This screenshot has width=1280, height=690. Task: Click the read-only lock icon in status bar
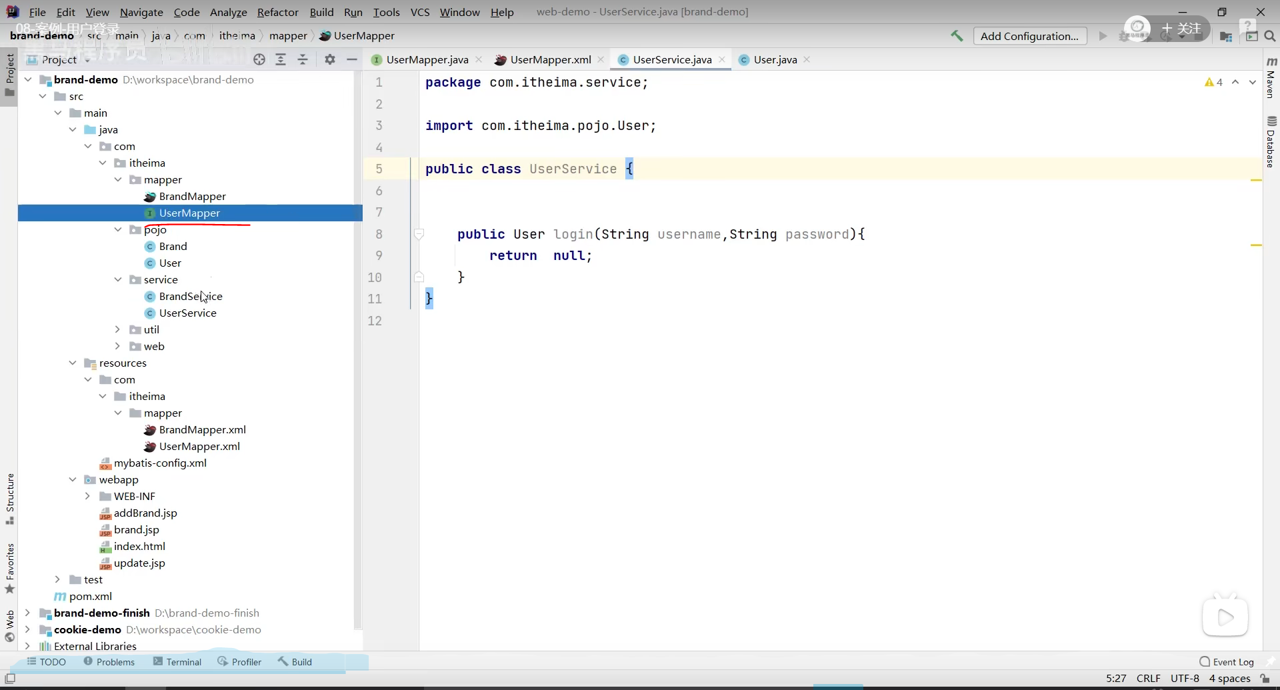(1264, 679)
